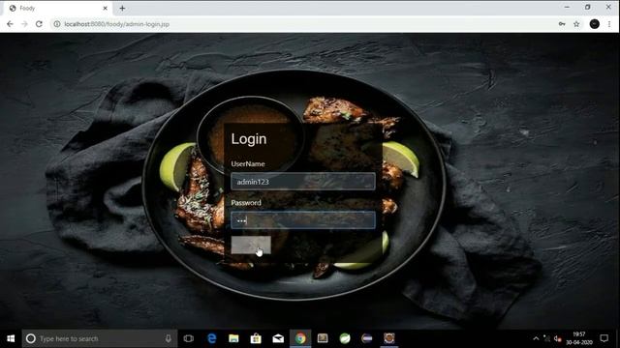Open the last running app in taskbar
The height and width of the screenshot is (348, 620).
tap(389, 338)
